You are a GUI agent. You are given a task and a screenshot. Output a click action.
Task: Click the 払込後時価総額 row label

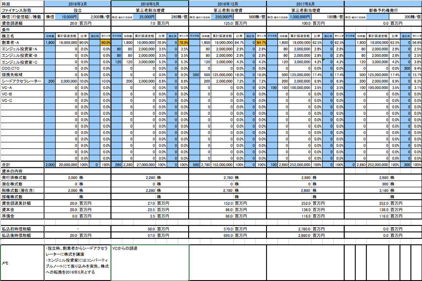[x=22, y=235]
